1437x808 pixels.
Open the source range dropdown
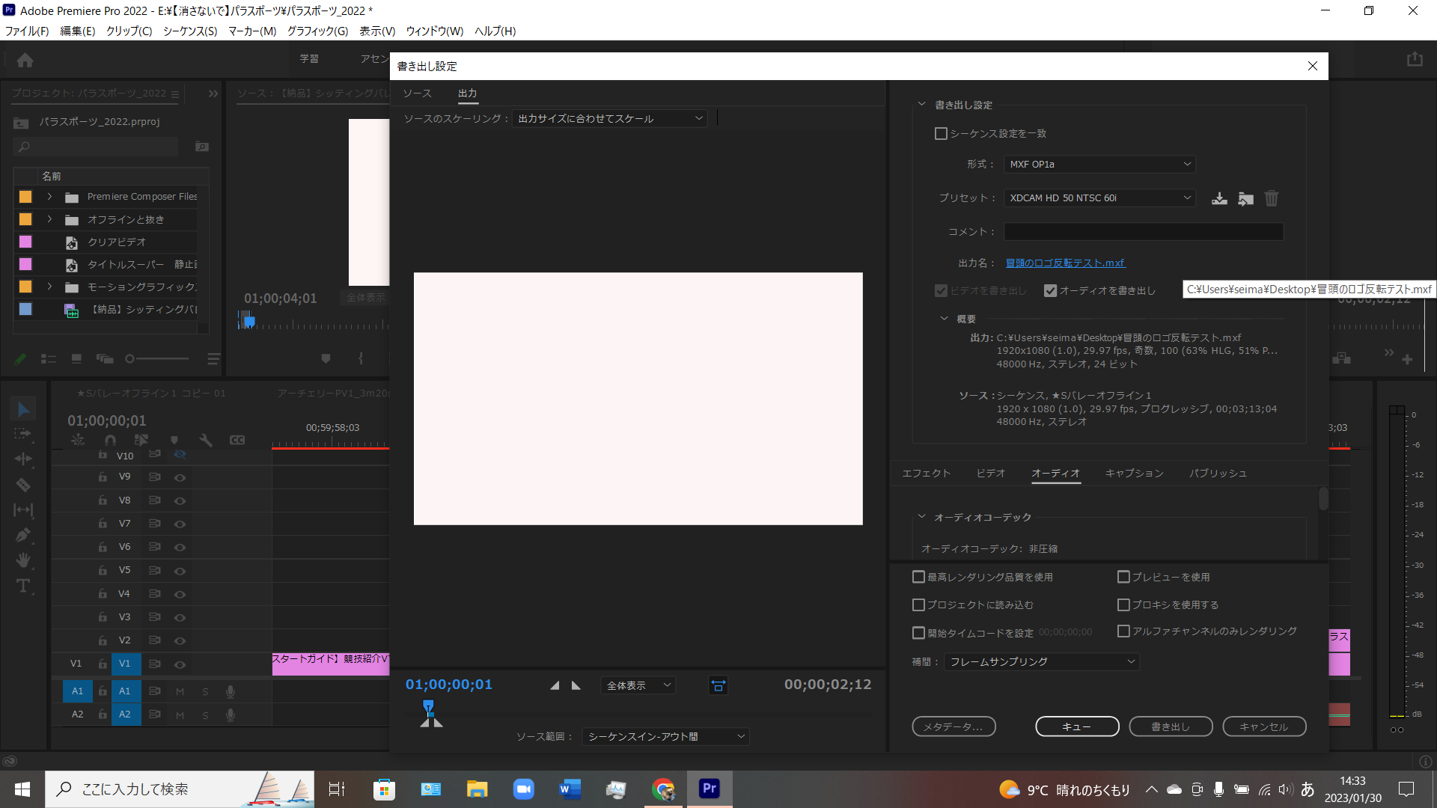pos(665,737)
